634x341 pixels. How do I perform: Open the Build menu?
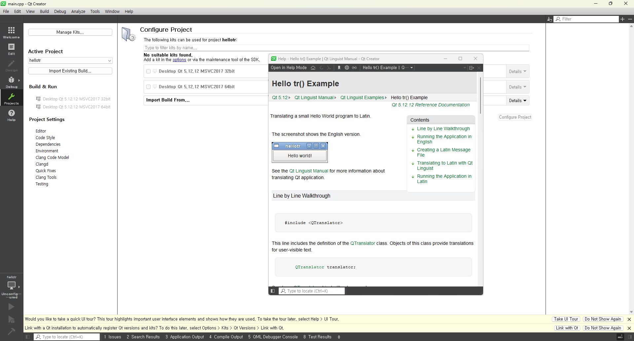click(44, 11)
